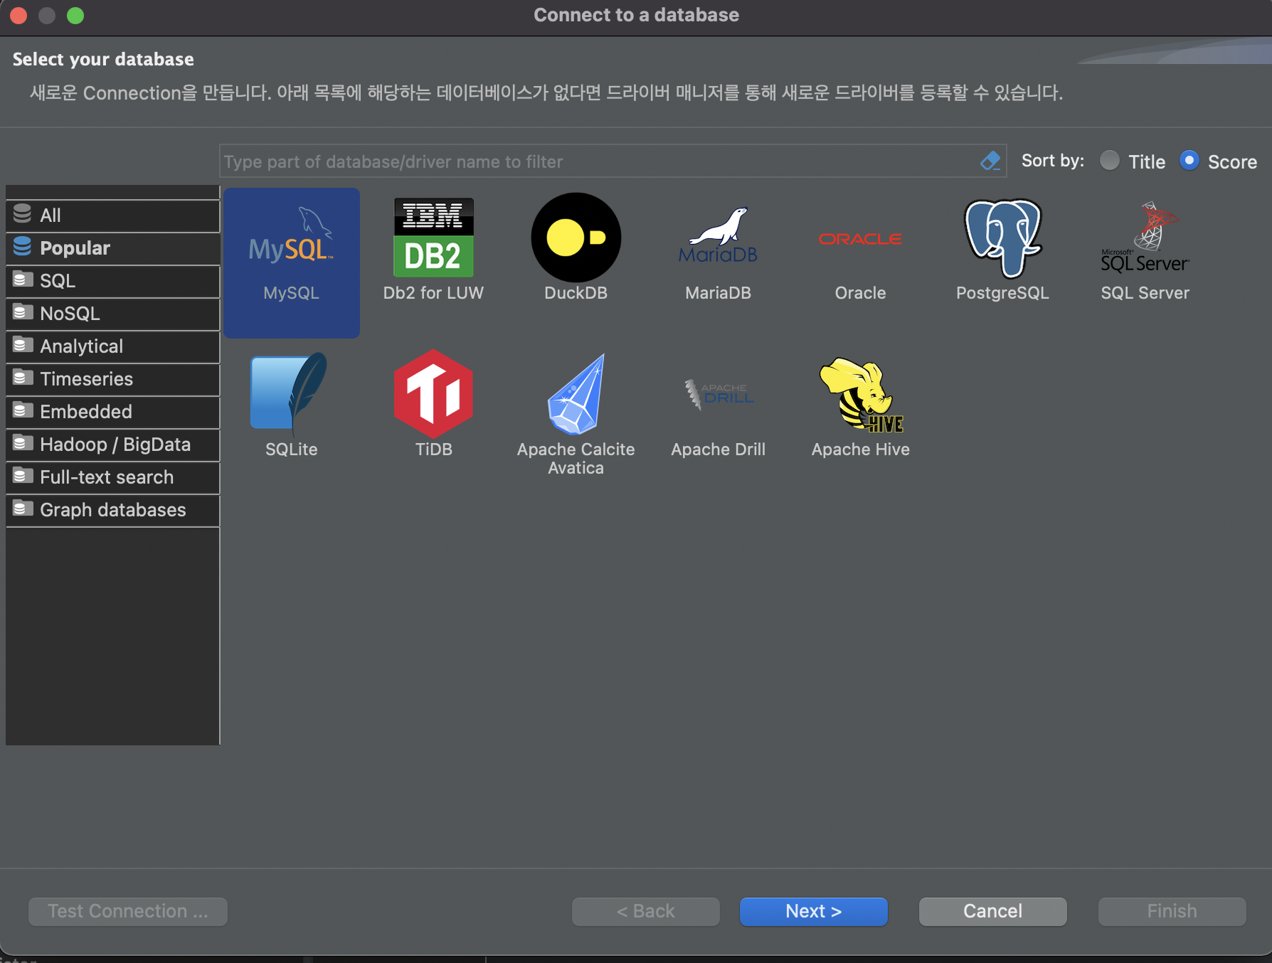Select the Embedded category
Viewport: 1272px width, 963px height.
113,412
